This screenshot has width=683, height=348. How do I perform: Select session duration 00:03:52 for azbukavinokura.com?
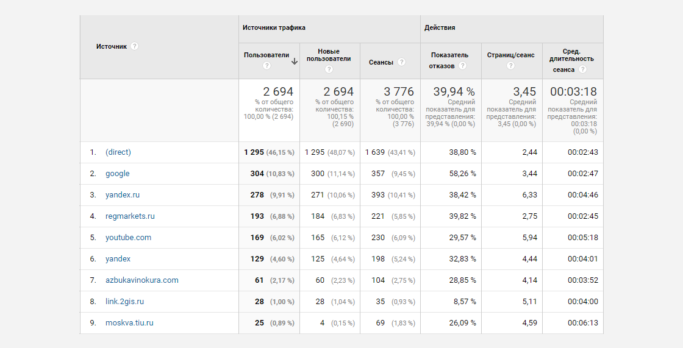583,280
